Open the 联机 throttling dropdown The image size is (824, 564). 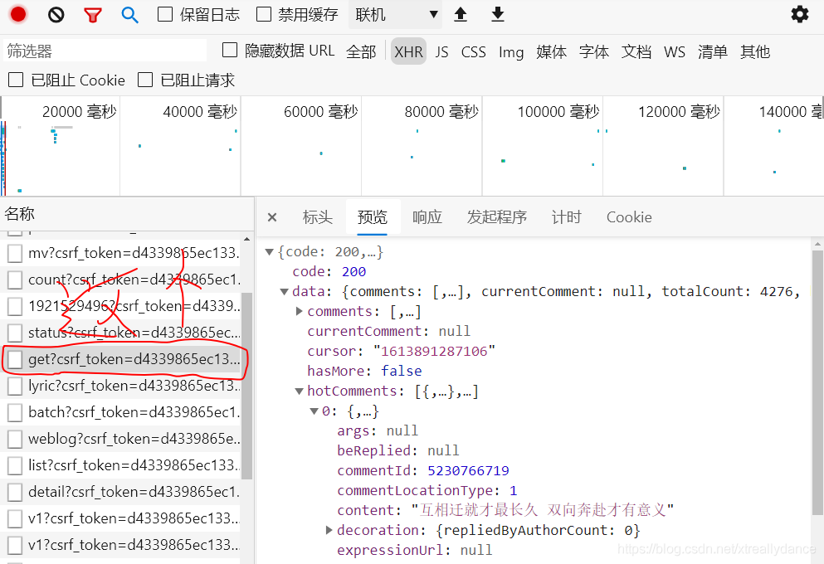coord(395,15)
